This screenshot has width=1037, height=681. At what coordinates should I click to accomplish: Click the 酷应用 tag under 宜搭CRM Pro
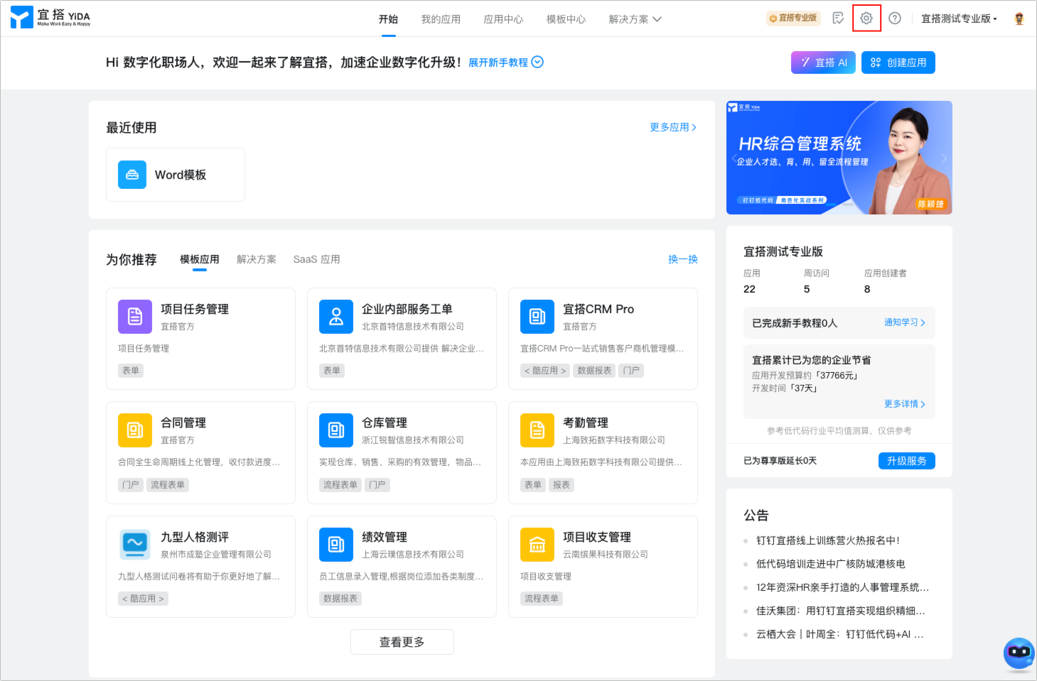coord(545,371)
